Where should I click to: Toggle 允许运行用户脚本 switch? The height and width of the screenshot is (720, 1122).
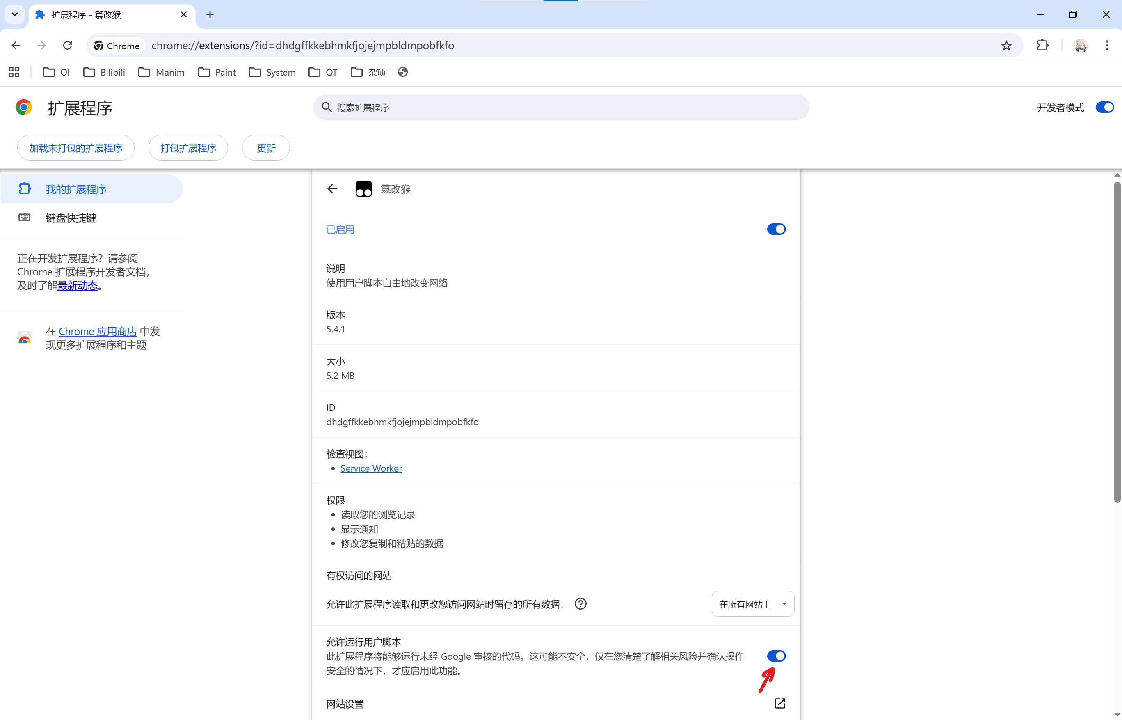point(776,656)
